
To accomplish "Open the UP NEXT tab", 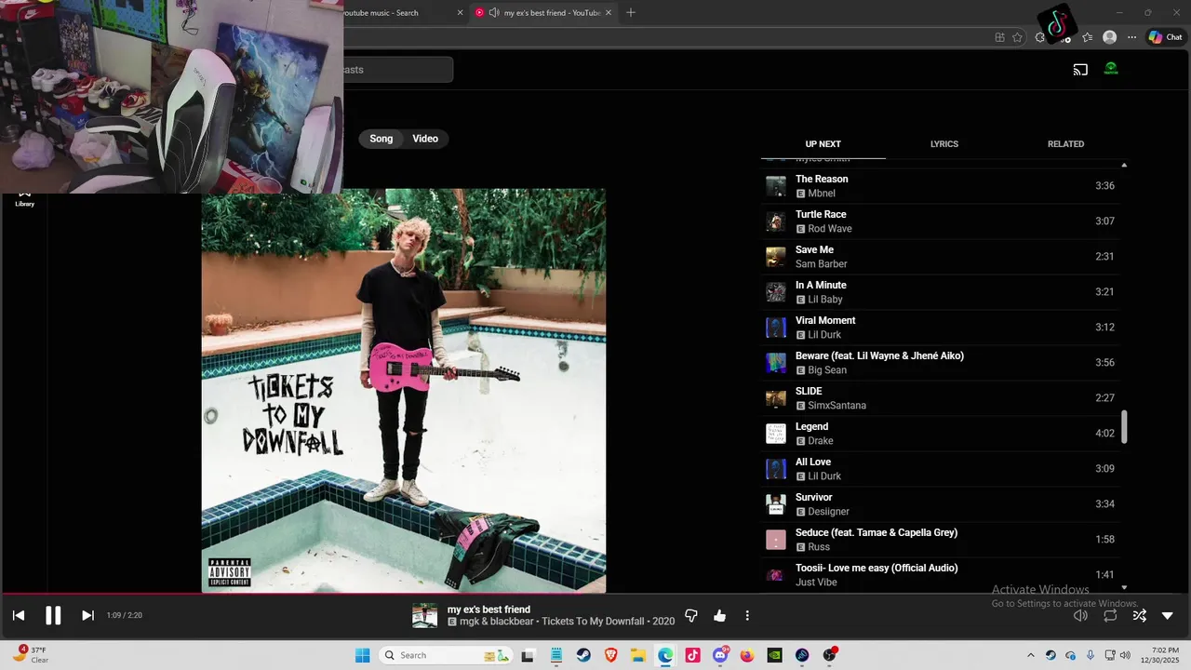I will [823, 144].
